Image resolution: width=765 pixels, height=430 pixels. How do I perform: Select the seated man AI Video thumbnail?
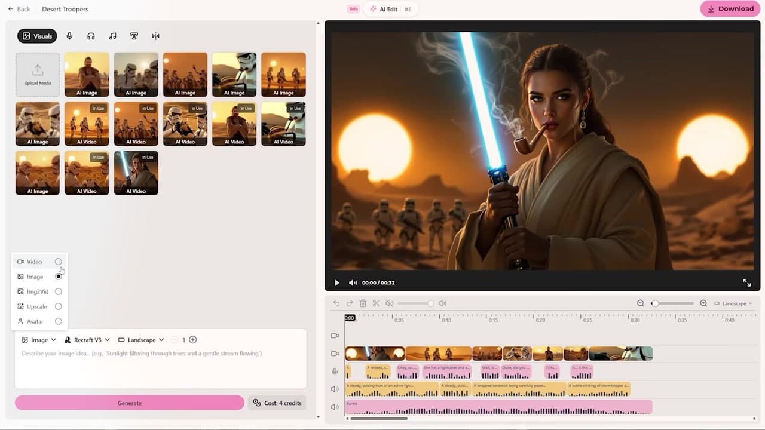point(234,124)
